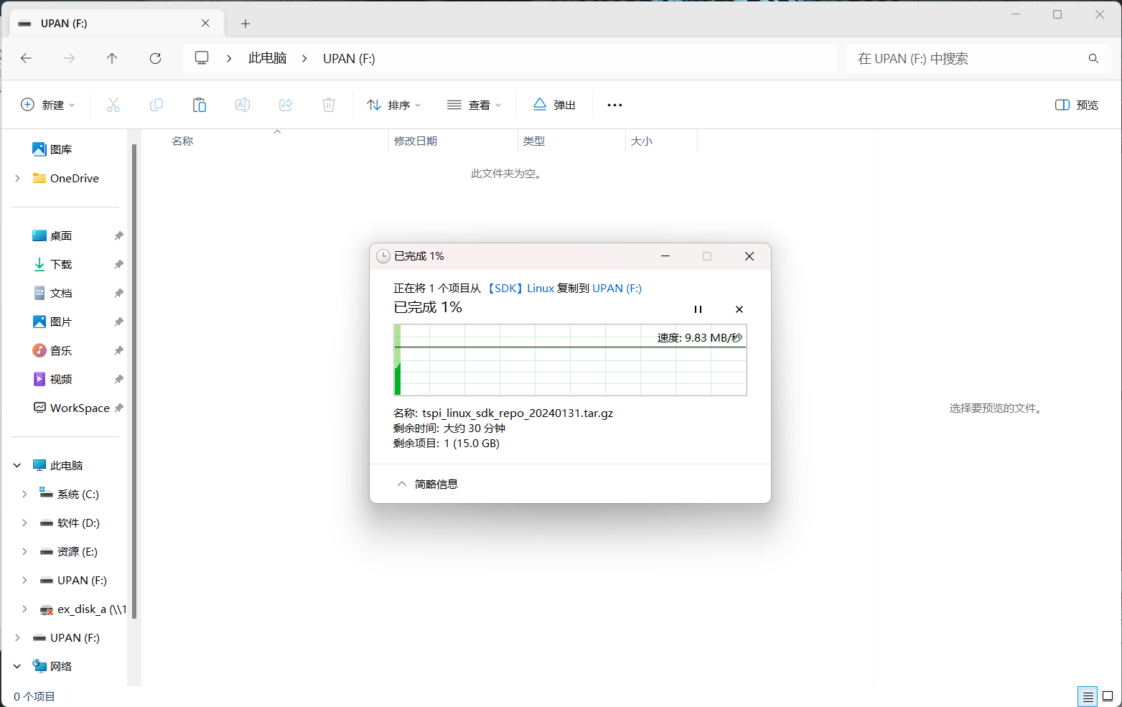Click 此电脑 in the address breadcrumb
The width and height of the screenshot is (1122, 707).
tap(267, 58)
